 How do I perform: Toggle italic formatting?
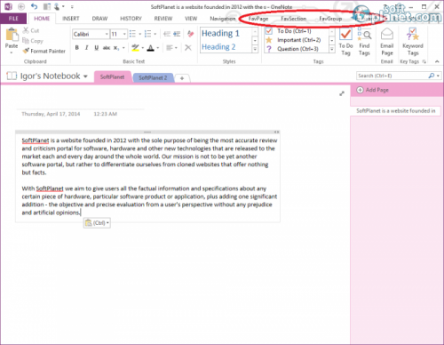[86, 47]
